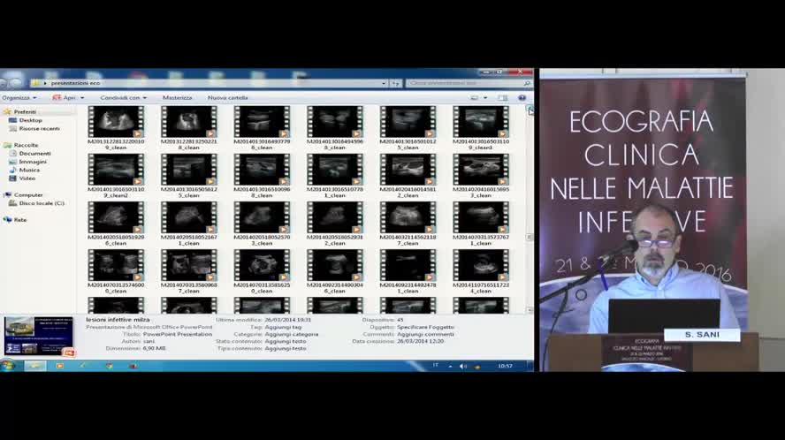Toggle the preview pane icon
The image size is (785, 440).
coord(503,97)
